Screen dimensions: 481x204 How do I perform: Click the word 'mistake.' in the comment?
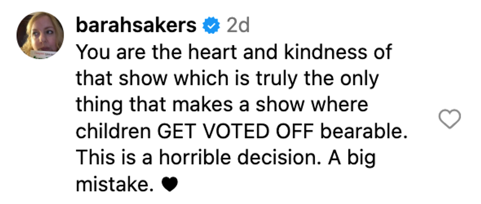(112, 185)
